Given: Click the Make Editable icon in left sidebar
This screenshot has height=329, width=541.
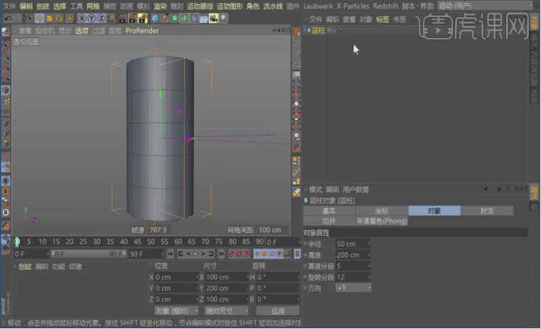Looking at the screenshot, I should pyautogui.click(x=6, y=32).
